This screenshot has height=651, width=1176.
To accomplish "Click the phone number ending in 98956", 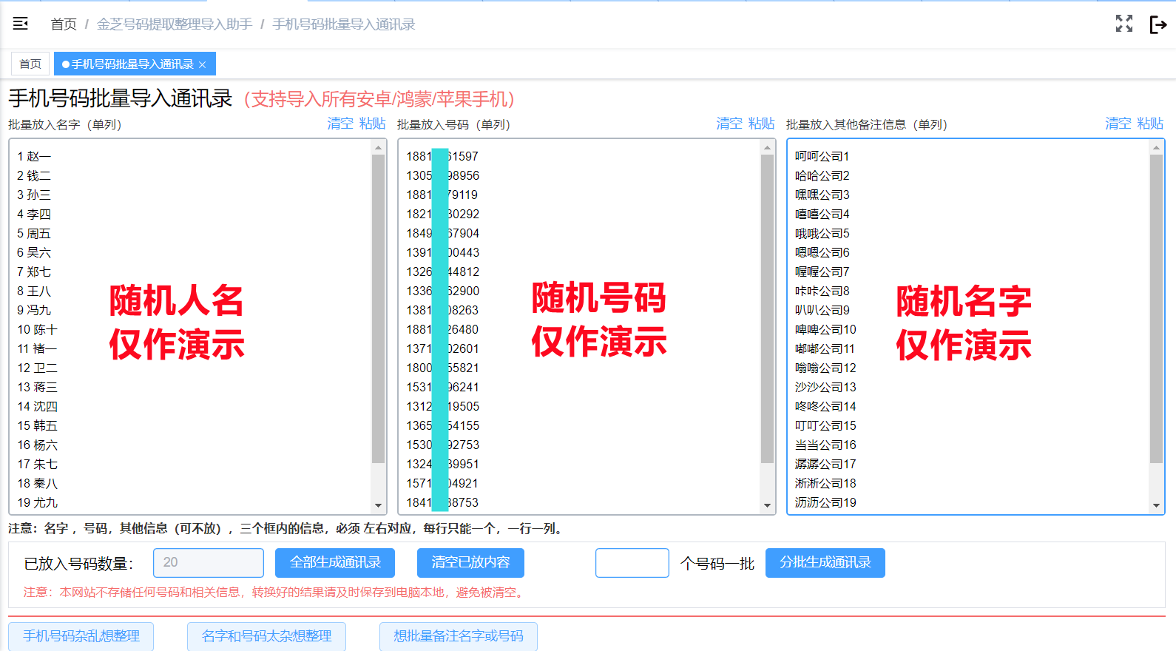I will (x=442, y=175).
